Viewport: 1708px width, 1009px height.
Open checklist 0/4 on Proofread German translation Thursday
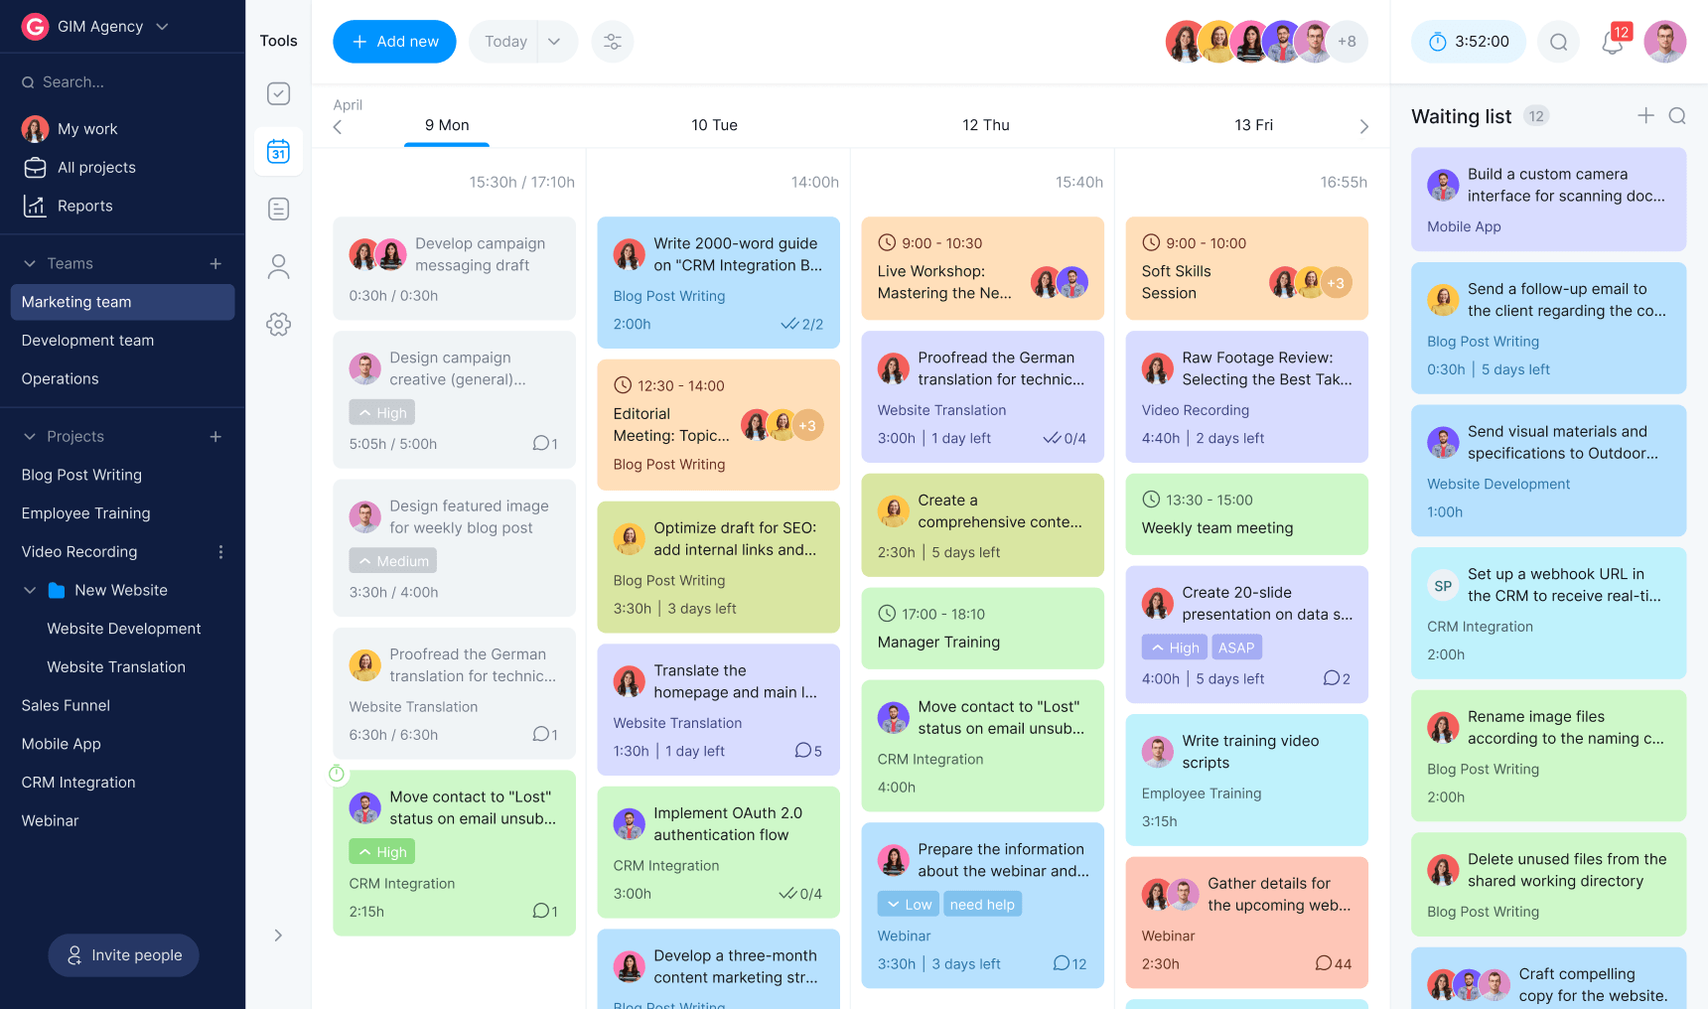(x=1065, y=438)
